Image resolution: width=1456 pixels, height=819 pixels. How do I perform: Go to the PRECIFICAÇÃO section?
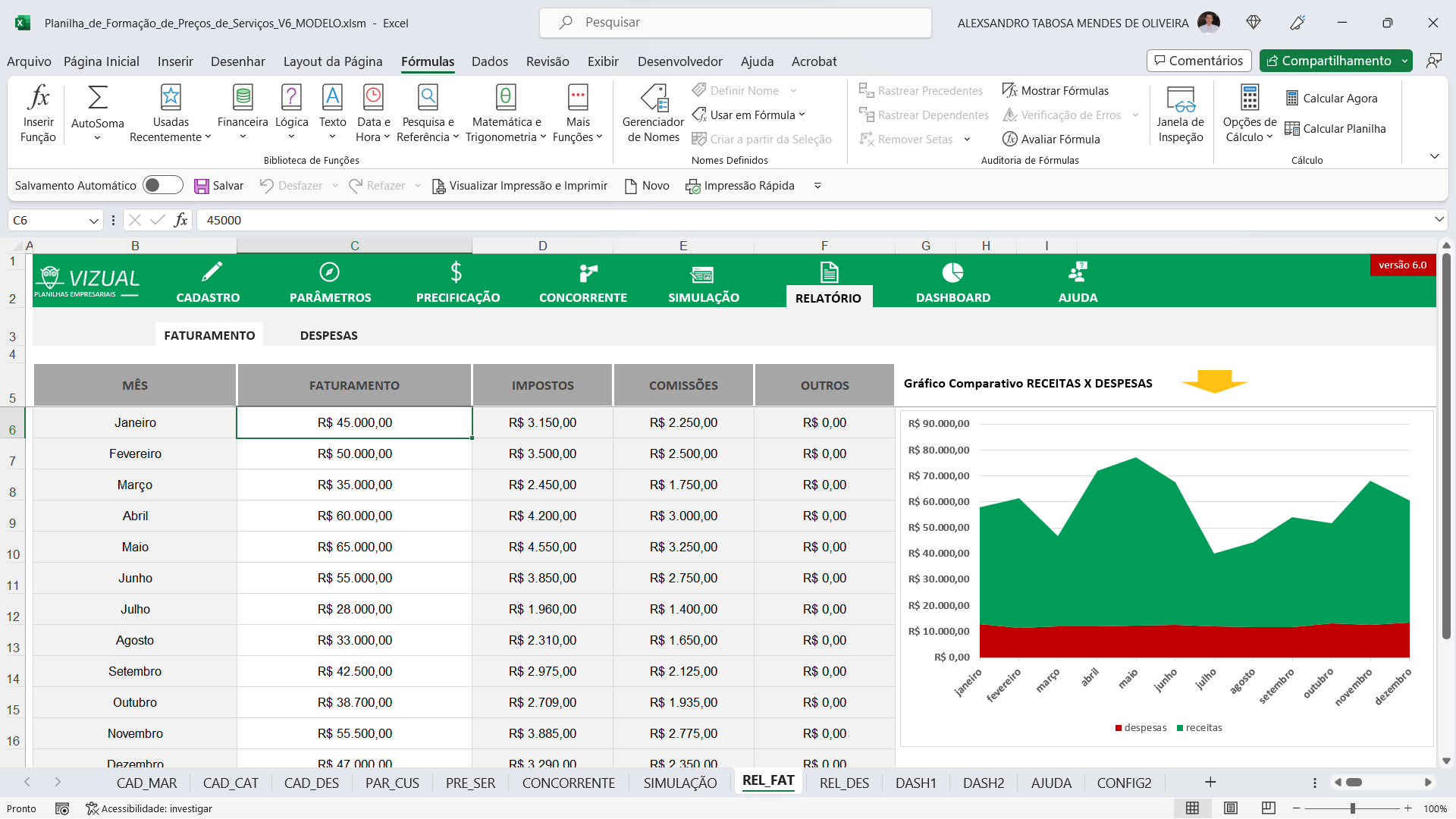click(457, 282)
